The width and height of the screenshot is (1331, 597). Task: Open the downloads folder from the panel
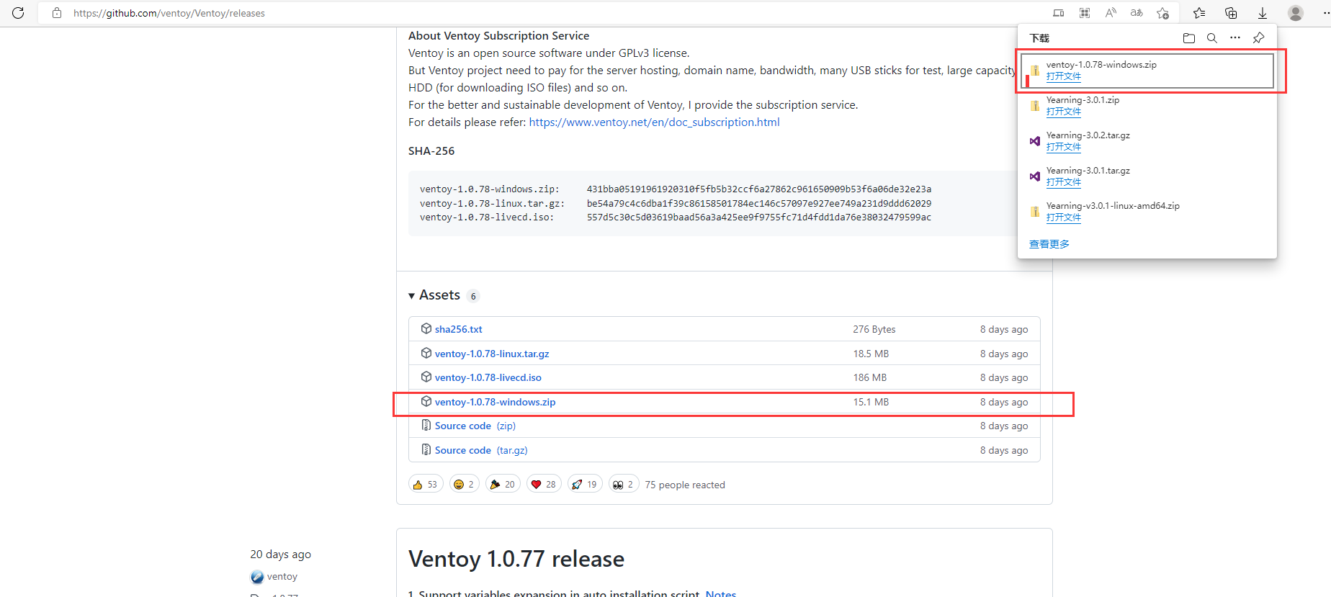click(1189, 38)
